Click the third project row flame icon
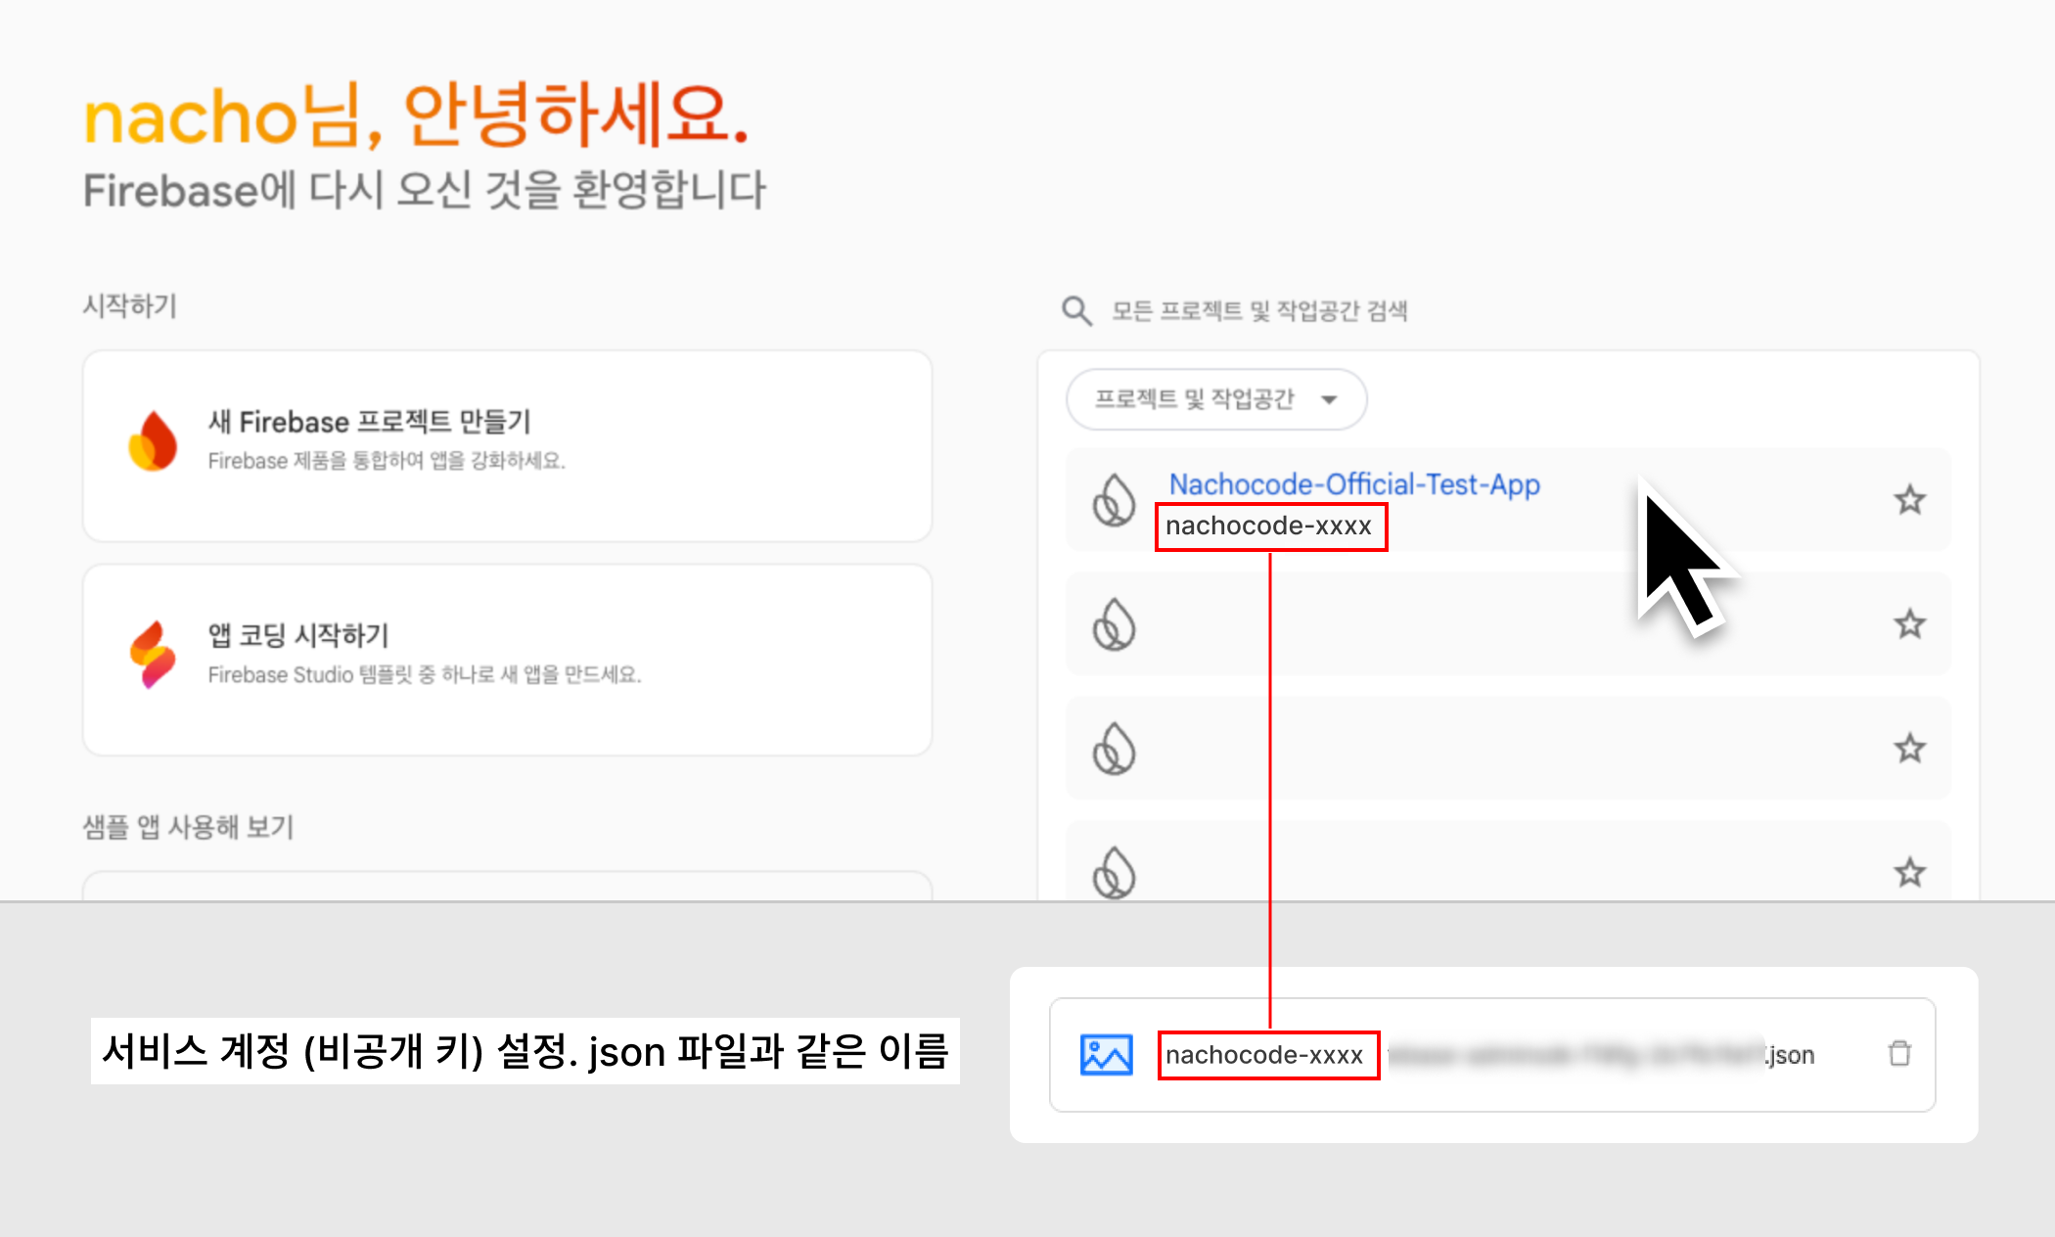This screenshot has height=1237, width=2055. coord(1114,749)
